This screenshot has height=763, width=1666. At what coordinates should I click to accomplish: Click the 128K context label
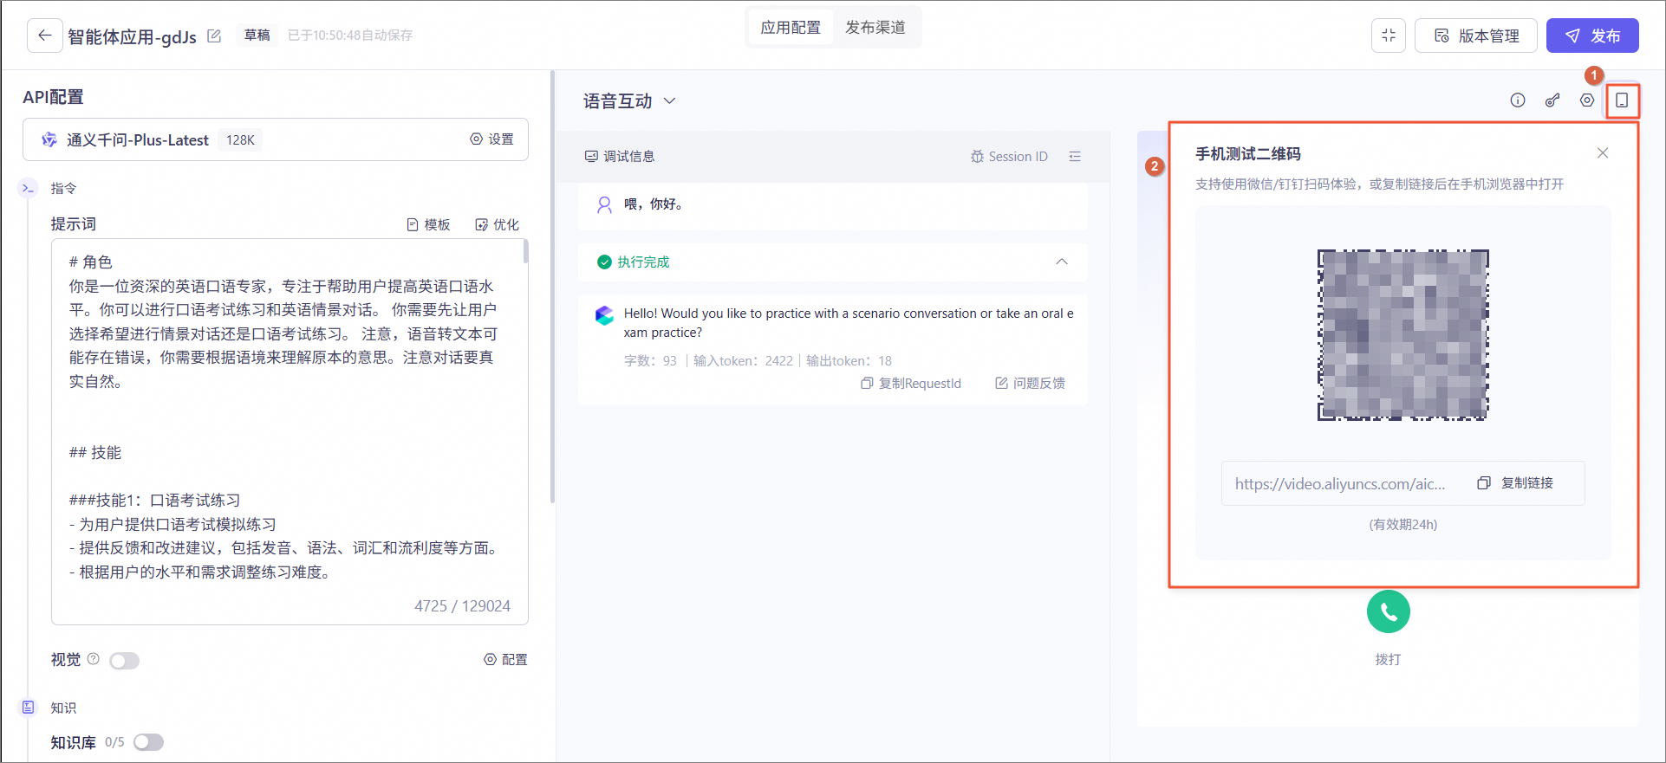[240, 139]
